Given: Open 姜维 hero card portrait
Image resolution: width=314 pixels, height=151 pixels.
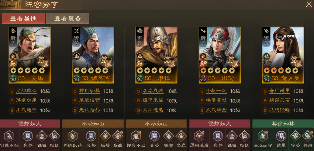Looking at the screenshot, I should pyautogui.click(x=30, y=55).
